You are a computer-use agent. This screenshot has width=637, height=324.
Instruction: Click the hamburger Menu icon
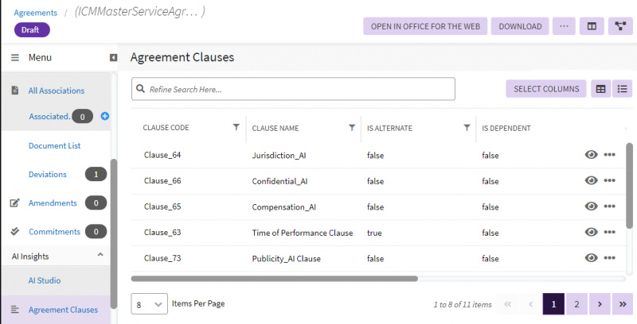click(x=15, y=58)
